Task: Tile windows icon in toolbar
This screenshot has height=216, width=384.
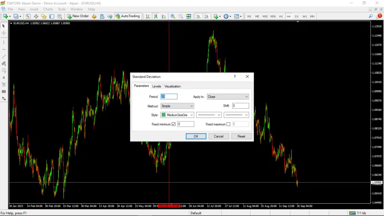Action: coord(189,16)
